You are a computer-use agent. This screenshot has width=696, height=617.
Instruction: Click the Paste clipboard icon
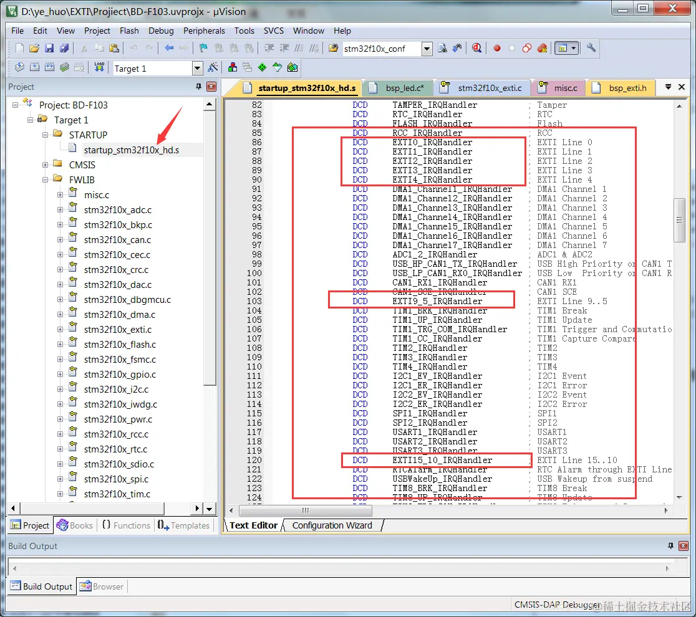click(114, 48)
